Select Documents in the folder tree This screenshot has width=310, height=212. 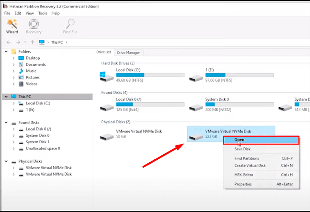click(36, 64)
